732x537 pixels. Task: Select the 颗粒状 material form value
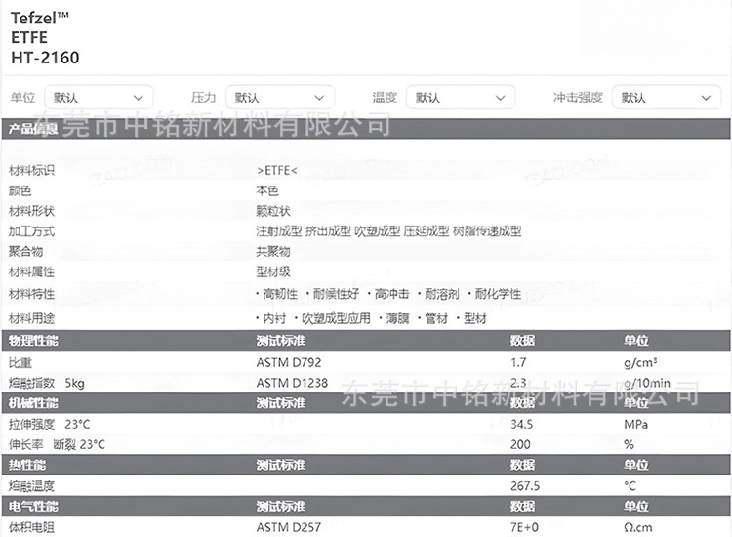273,212
